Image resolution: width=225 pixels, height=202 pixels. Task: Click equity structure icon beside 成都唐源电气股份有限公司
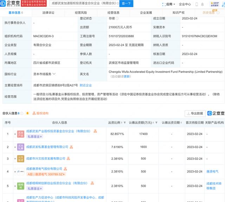[65, 169]
